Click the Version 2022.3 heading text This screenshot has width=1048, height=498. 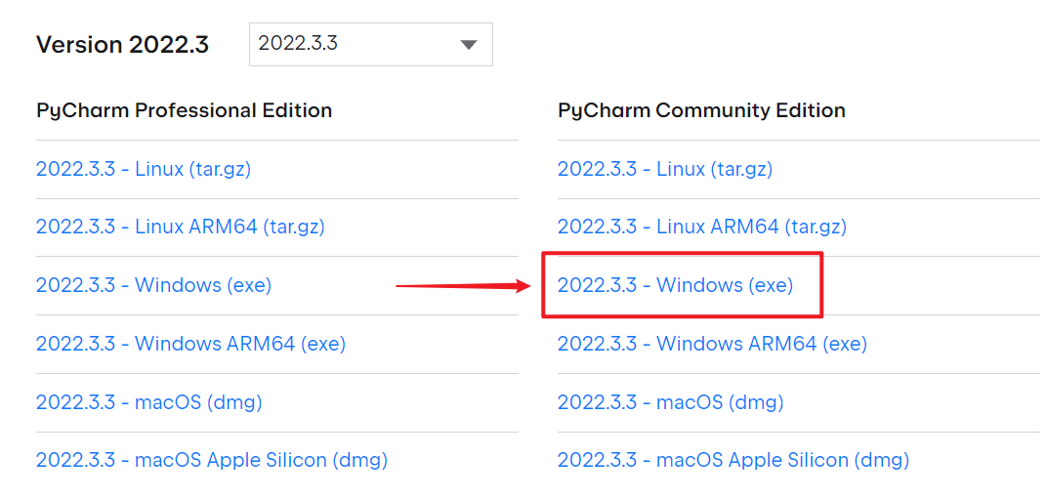click(122, 45)
